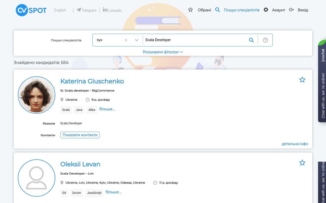Screen dimensions: 326x203
Task: Open Пошук спеціалістів menu item
Action: pos(241,10)
